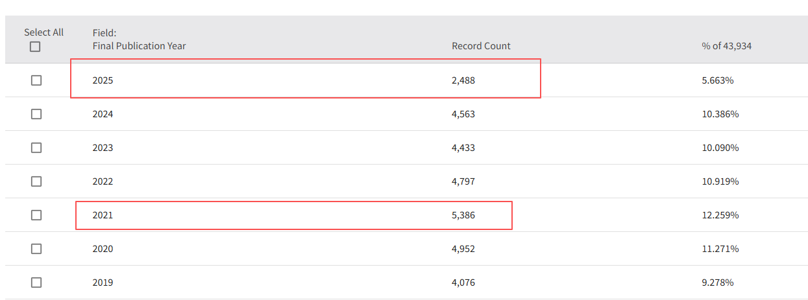Click the 9.278% percentage value
808x300 pixels.
coord(718,283)
